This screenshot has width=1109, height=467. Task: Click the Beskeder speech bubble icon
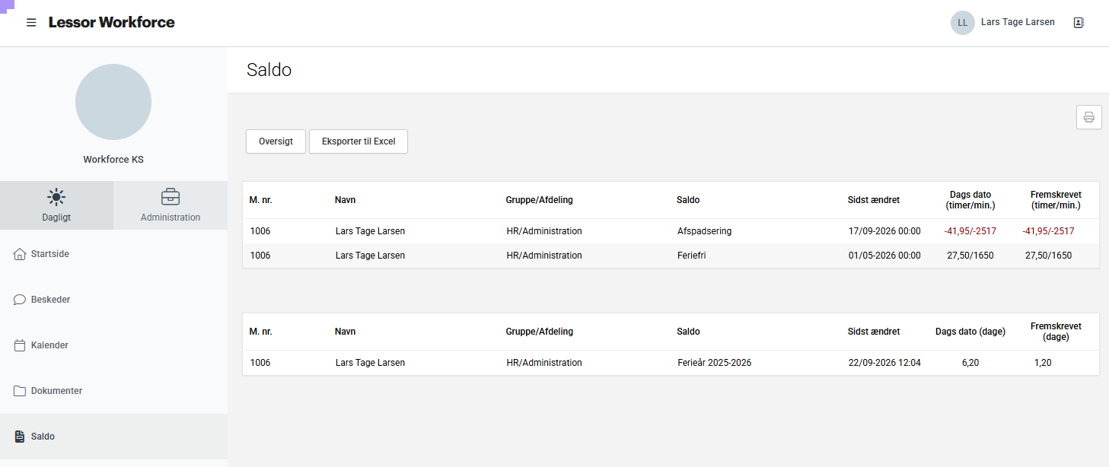point(20,300)
